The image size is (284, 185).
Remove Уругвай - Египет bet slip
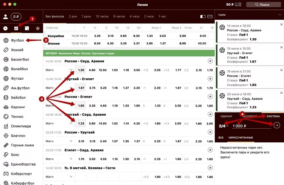(281, 47)
